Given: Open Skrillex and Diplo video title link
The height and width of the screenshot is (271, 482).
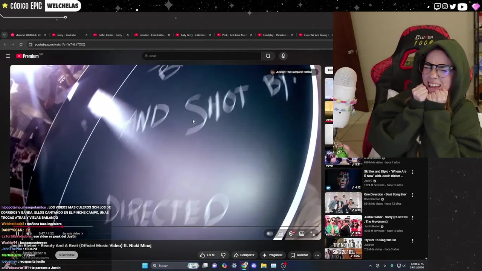Looking at the screenshot, I should (x=385, y=174).
